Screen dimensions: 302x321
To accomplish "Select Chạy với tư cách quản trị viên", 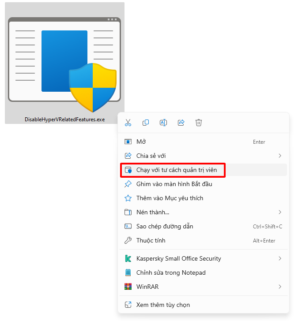I will [x=204, y=170].
